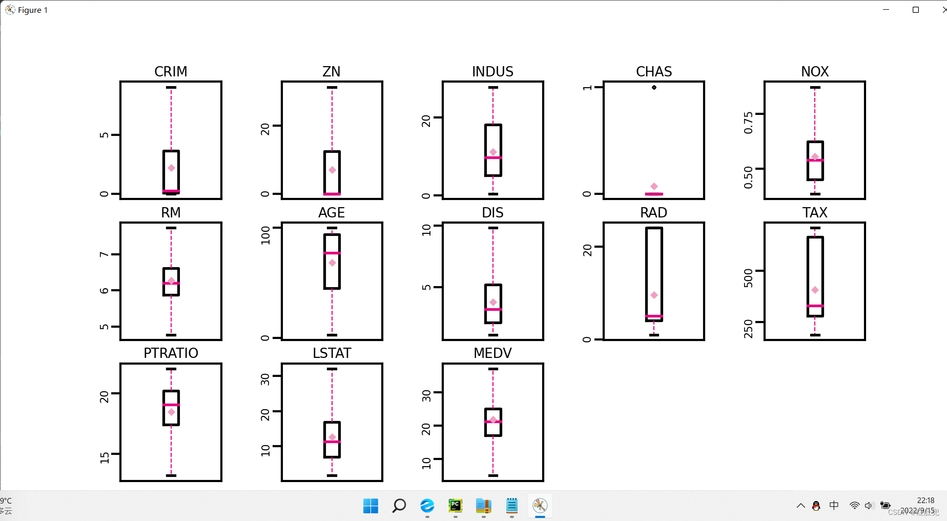Viewport: 947px width, 521px height.
Task: Click the mean diamond in ZN plot
Action: point(332,170)
